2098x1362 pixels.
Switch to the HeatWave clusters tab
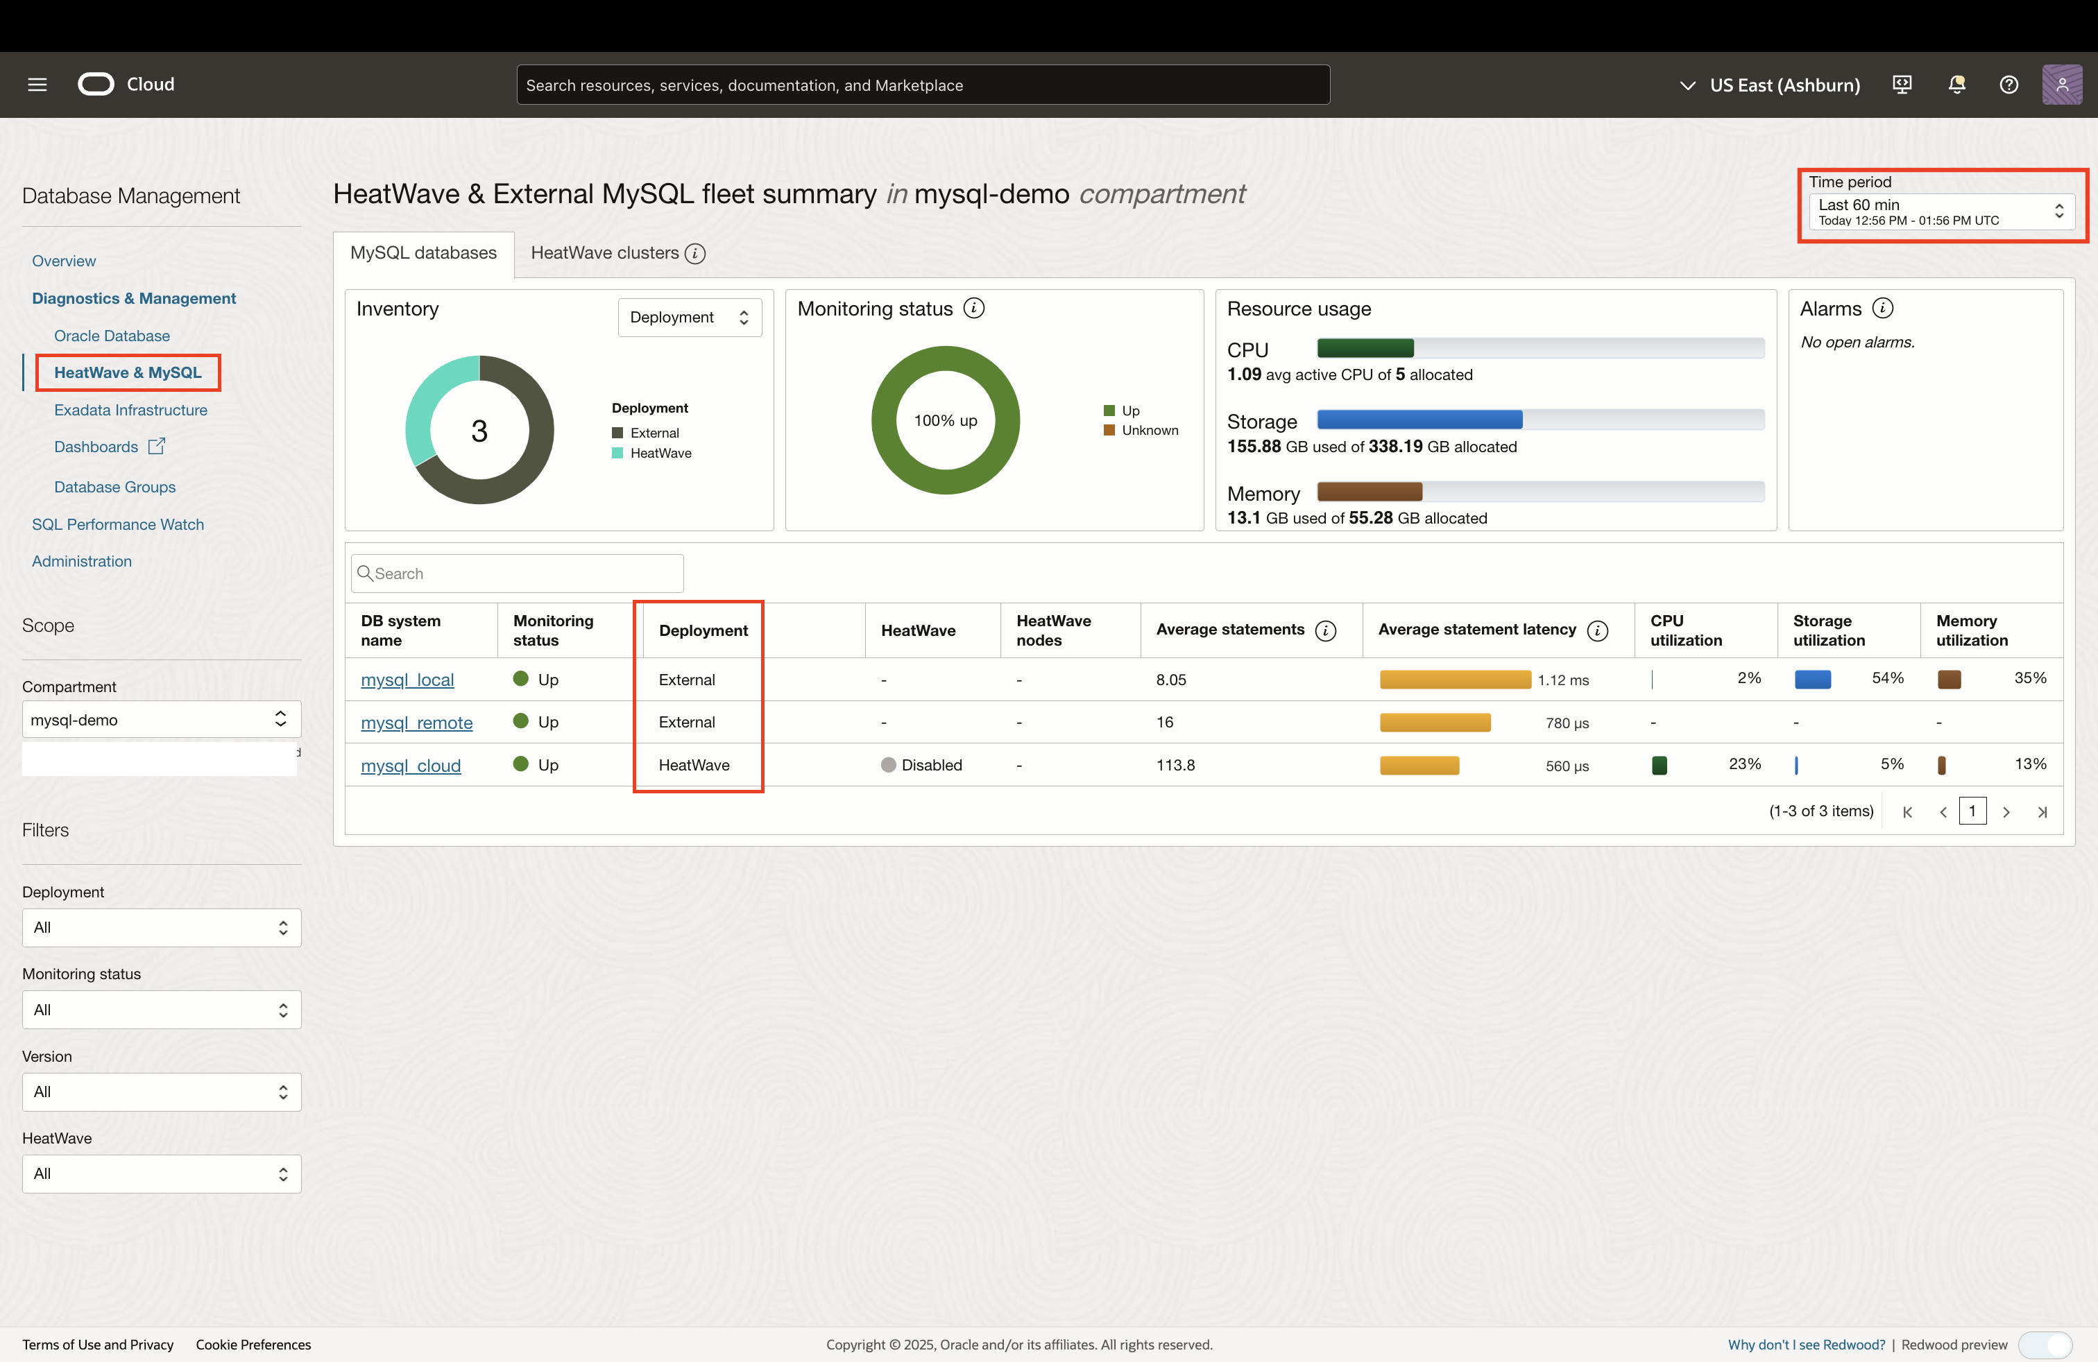click(x=605, y=254)
